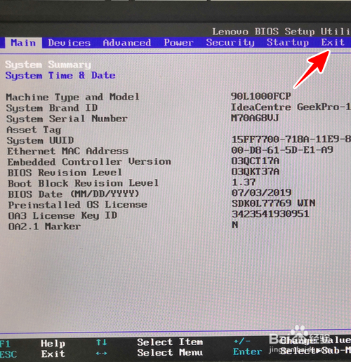
Task: Click the value SDK0L77769 WIN
Action: click(x=274, y=203)
